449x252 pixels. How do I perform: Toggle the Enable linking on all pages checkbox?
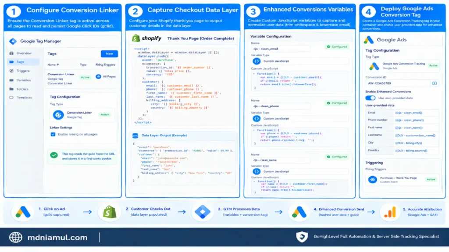53,134
